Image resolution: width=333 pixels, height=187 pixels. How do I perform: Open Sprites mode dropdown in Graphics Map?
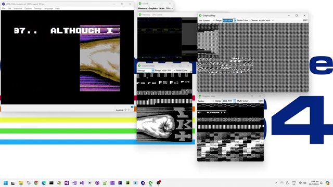pyautogui.click(x=206, y=101)
